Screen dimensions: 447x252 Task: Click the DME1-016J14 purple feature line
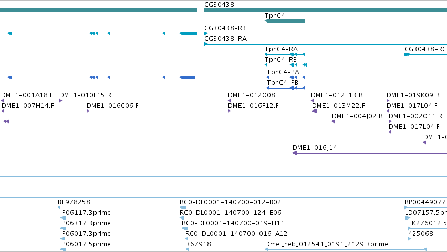tap(370, 153)
